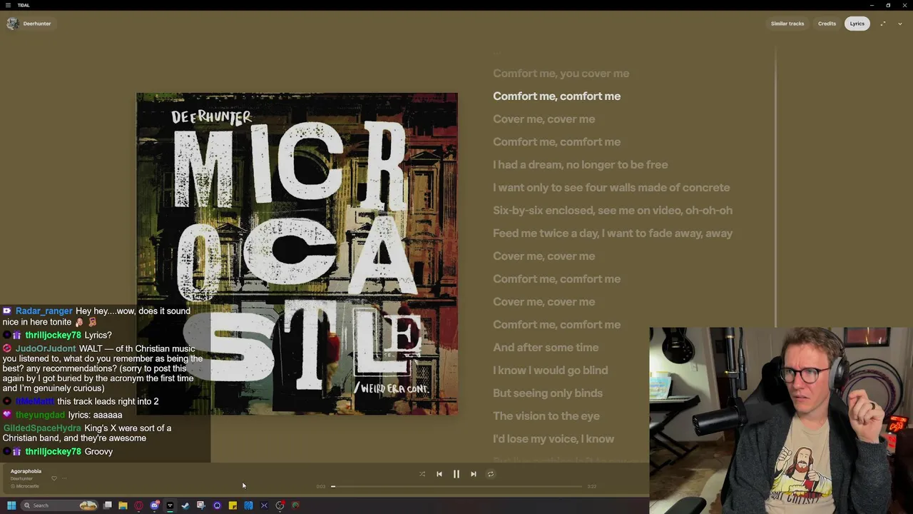Jump to lyric 'I had a dream, no longer to be free'
The width and height of the screenshot is (913, 514).
point(580,165)
